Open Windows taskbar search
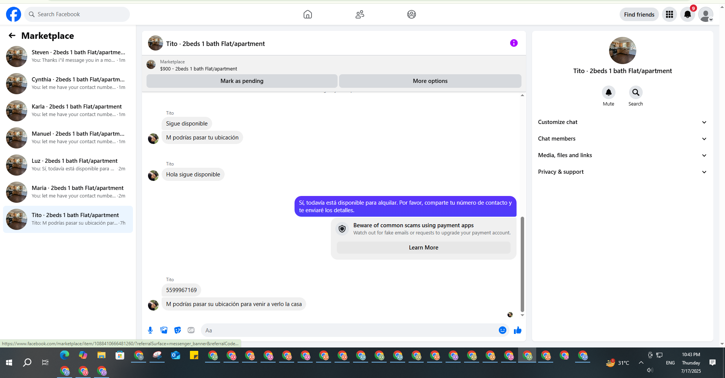This screenshot has height=378, width=725. pyautogui.click(x=27, y=363)
